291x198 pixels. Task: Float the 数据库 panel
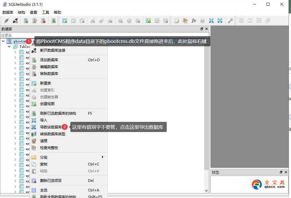tap(202, 29)
